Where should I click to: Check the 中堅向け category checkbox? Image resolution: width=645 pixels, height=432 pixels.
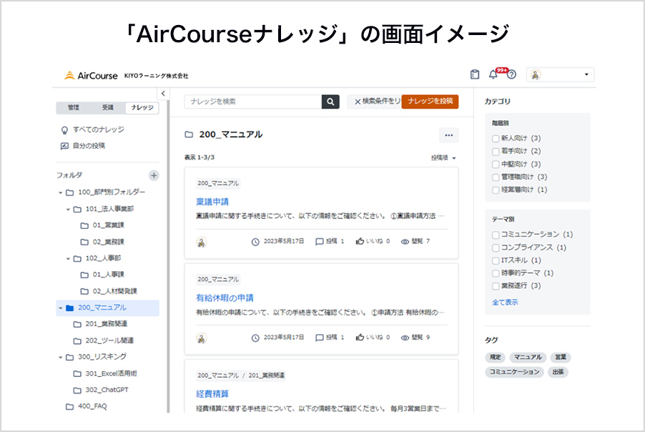(496, 165)
